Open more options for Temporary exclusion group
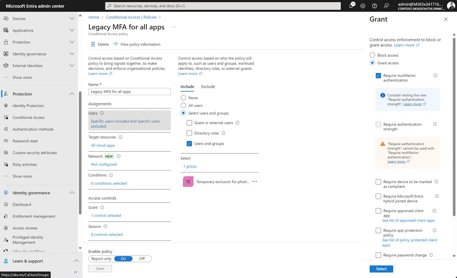Image resolution: width=457 pixels, height=278 pixels. tap(254, 182)
